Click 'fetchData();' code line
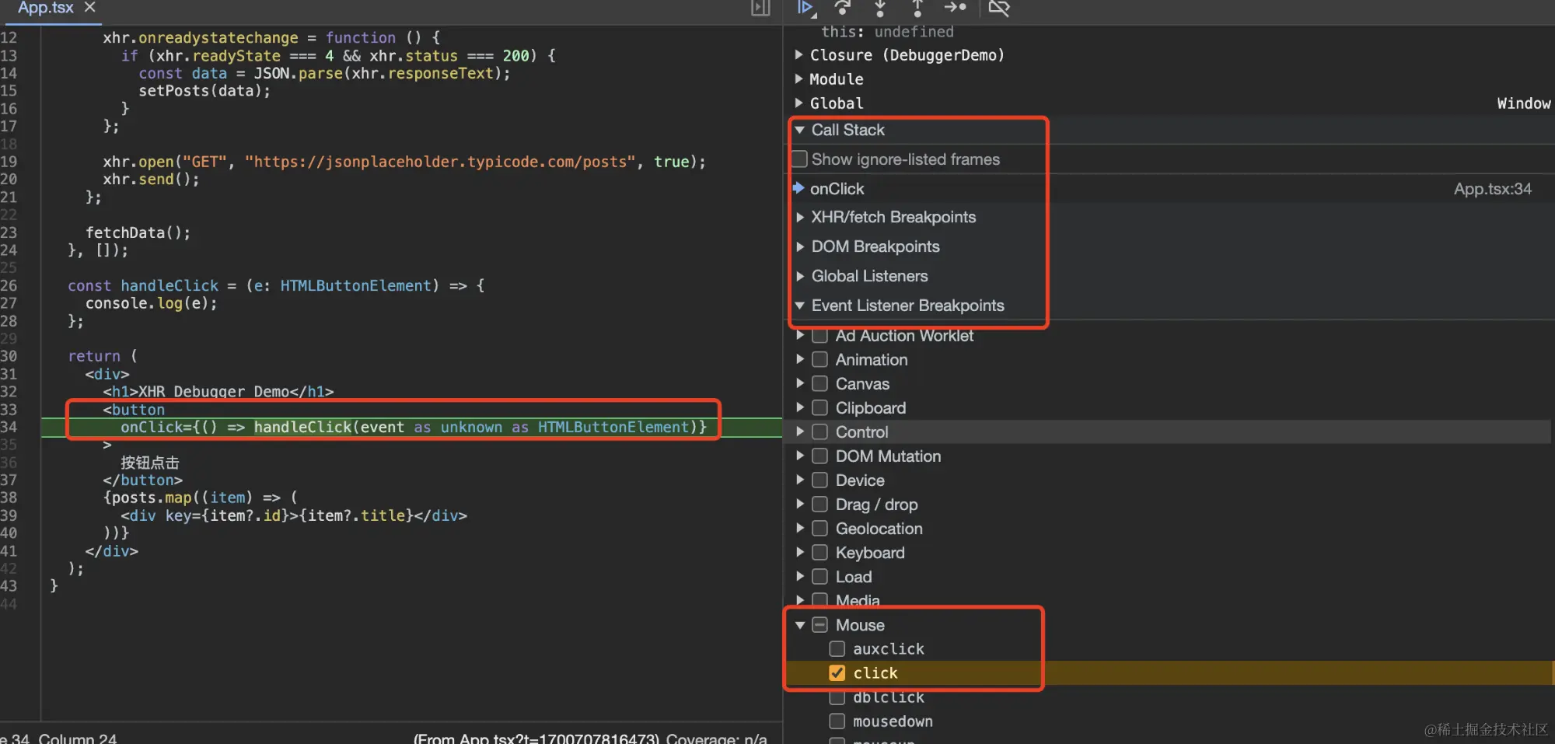Image resolution: width=1555 pixels, height=744 pixels. pos(138,232)
